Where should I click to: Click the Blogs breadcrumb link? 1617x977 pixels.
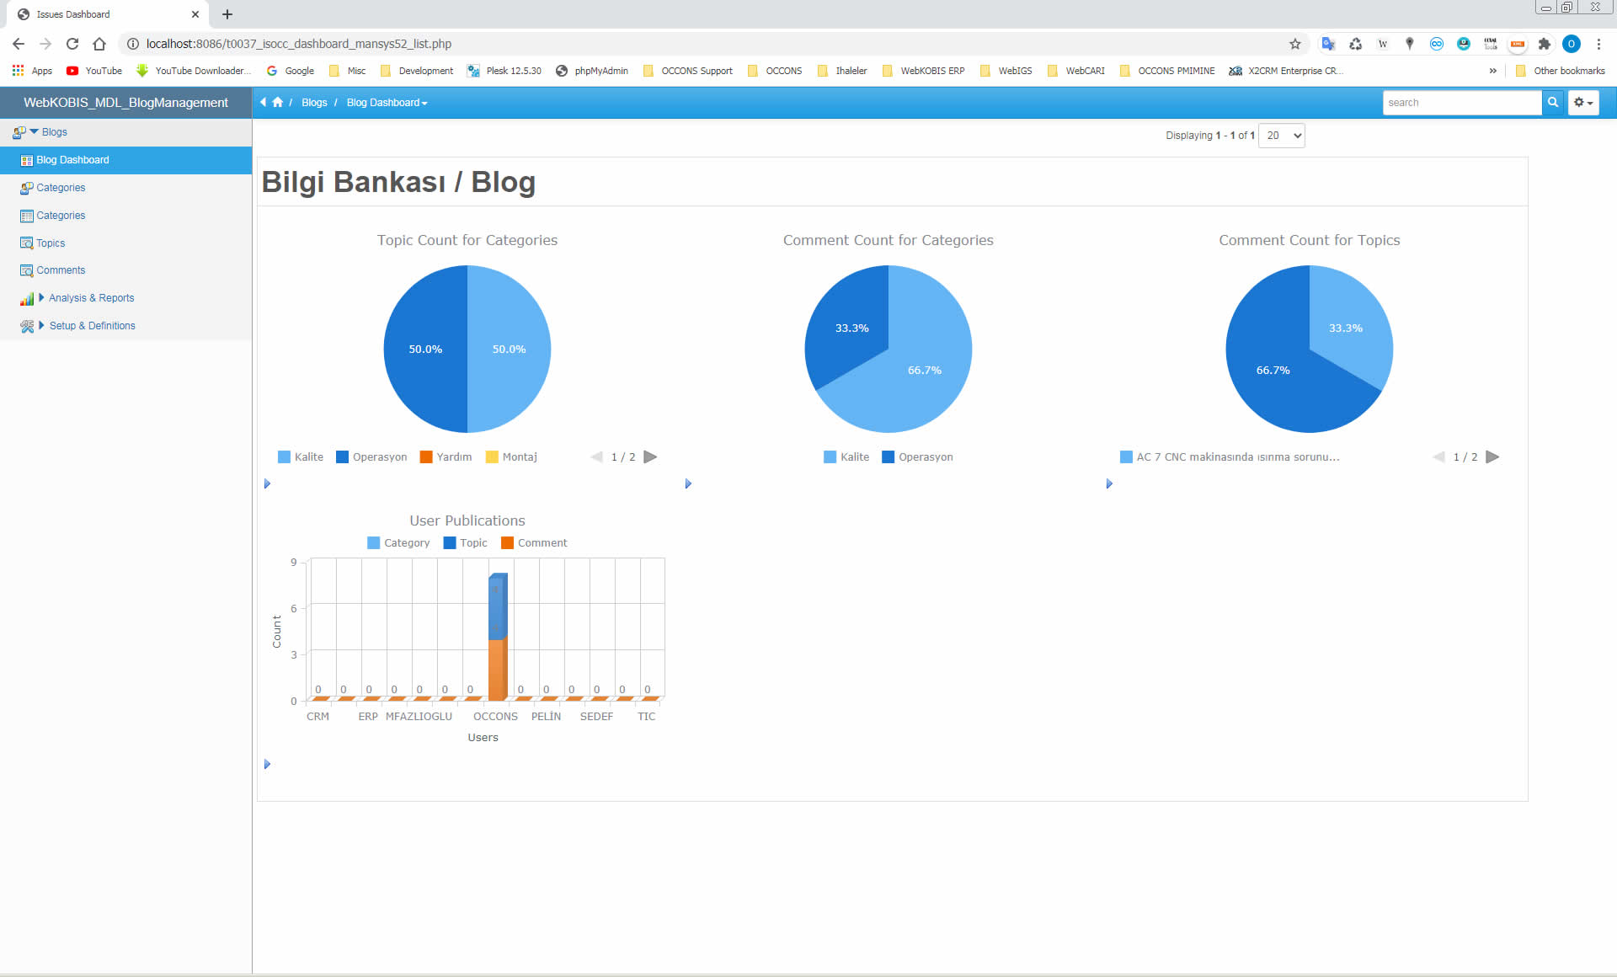314,103
